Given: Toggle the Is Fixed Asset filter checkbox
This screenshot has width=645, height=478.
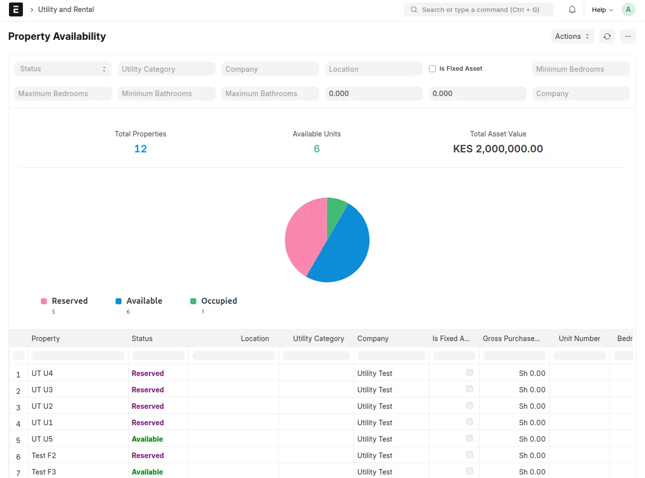Looking at the screenshot, I should pos(432,69).
